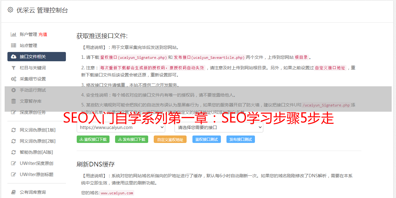This screenshot has width=396, height=198.
Task: Click the blue 发布接口测试 button
Action: [x=241, y=139]
